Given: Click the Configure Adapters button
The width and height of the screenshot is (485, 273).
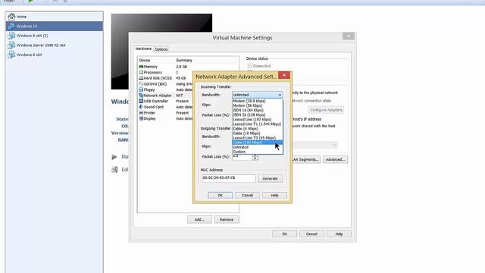Looking at the screenshot, I should coord(326,110).
